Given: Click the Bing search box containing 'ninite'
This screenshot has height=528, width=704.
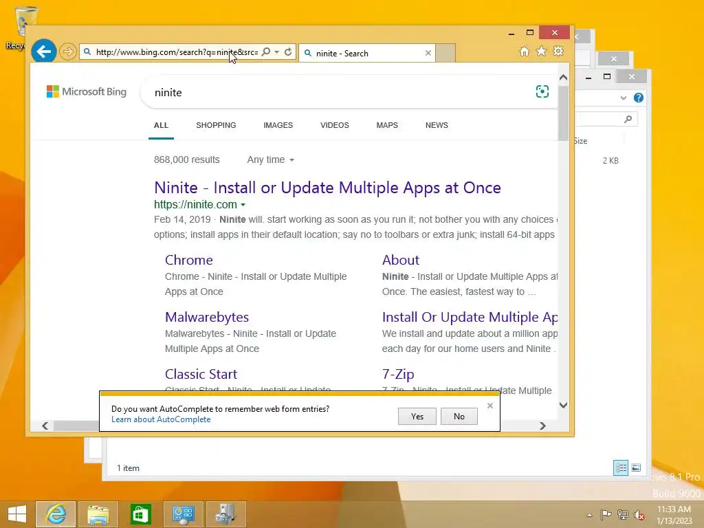Looking at the screenshot, I should [337, 93].
